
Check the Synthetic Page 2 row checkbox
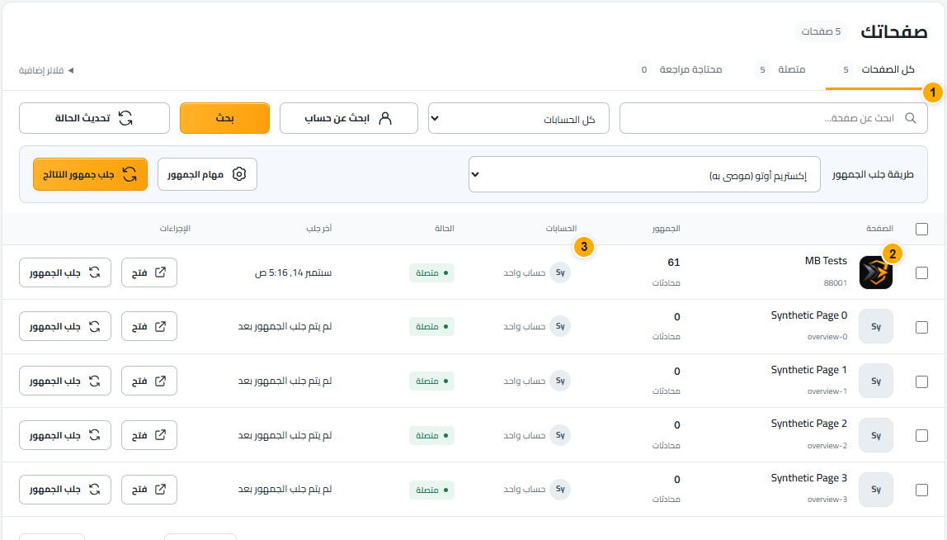coord(921,435)
